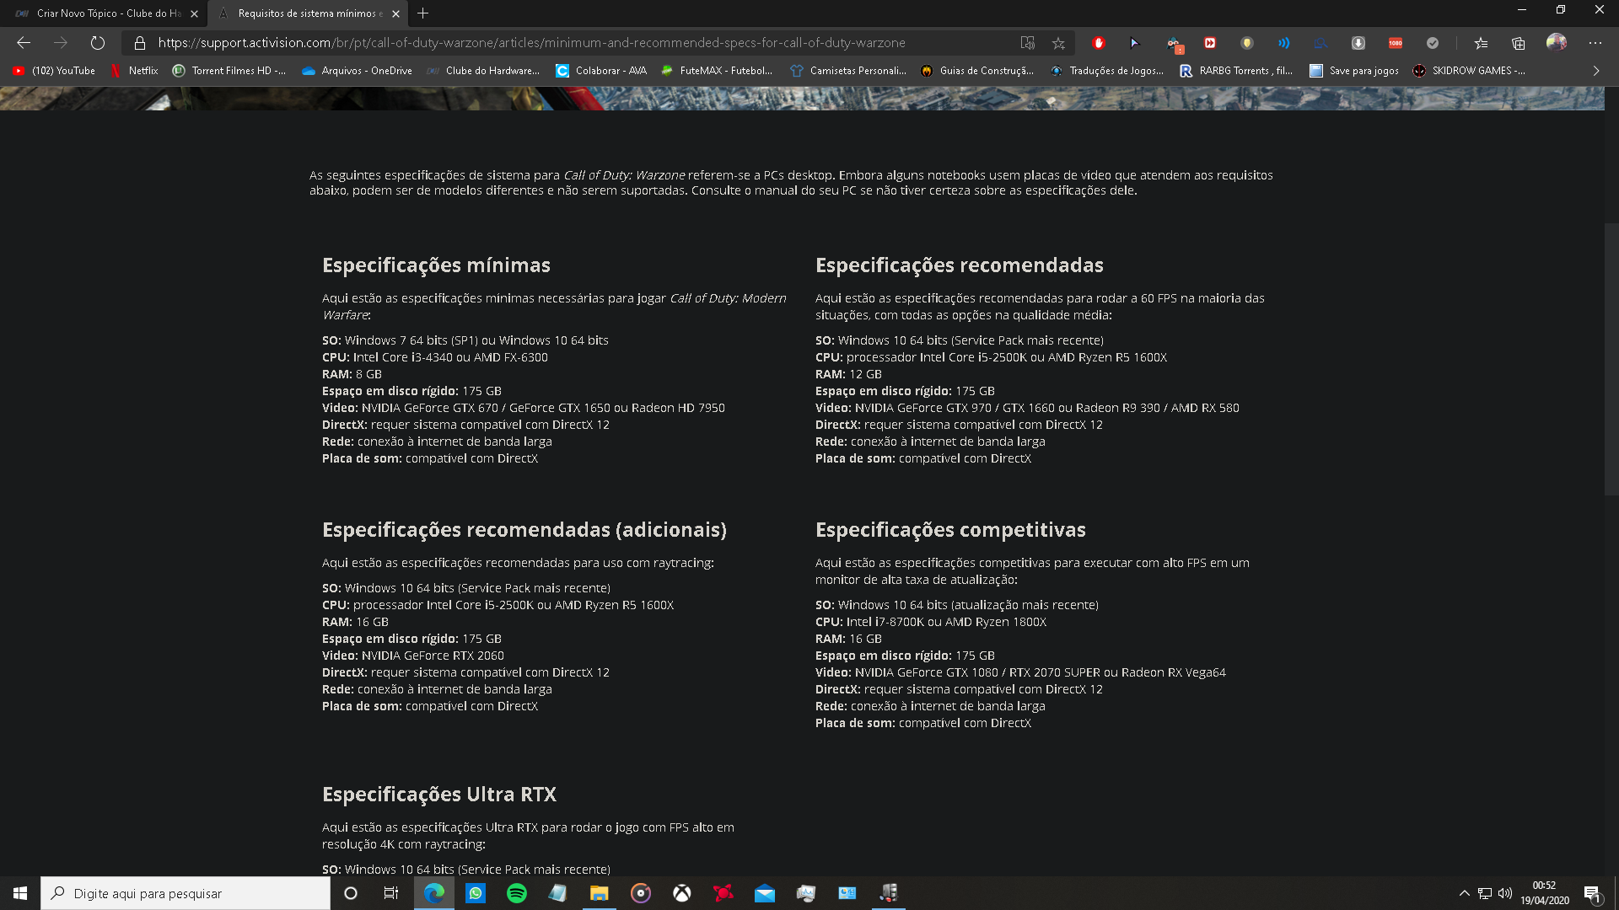The image size is (1619, 910).
Task: Open the red fast-forward extension icon
Action: click(x=1210, y=43)
